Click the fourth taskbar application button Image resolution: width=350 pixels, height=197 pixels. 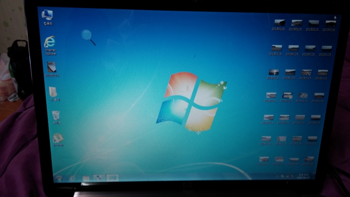pyautogui.click(x=99, y=178)
